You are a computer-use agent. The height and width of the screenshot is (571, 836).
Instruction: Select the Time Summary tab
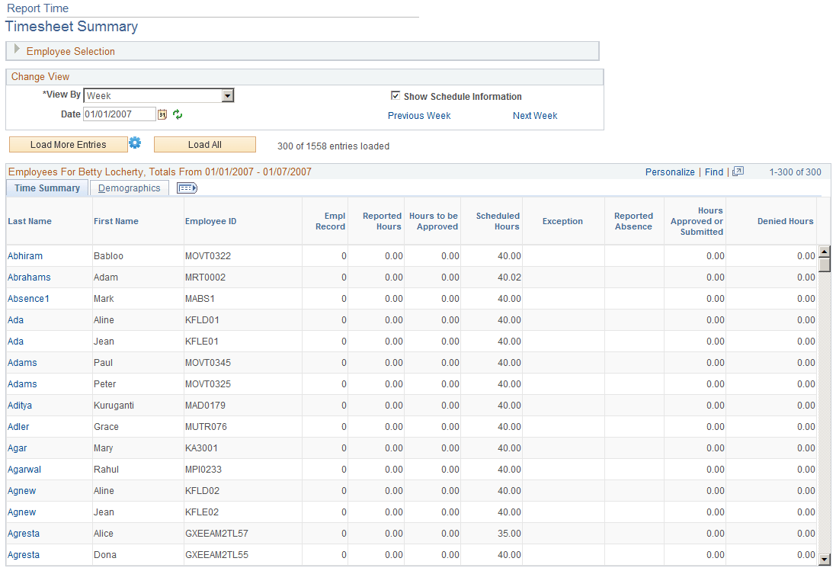(x=46, y=188)
